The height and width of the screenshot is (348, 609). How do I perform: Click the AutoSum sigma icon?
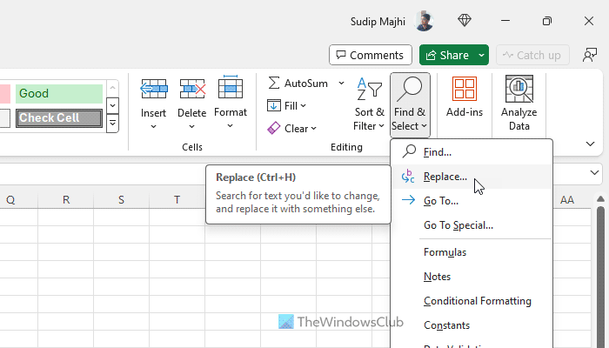[x=274, y=84]
